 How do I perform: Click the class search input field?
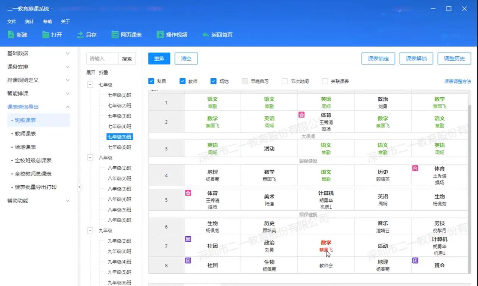pyautogui.click(x=102, y=59)
